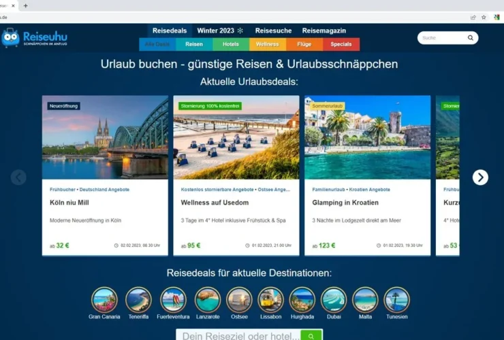Open the Glamping in Kroatien deal
The width and height of the screenshot is (504, 340).
[x=345, y=203]
